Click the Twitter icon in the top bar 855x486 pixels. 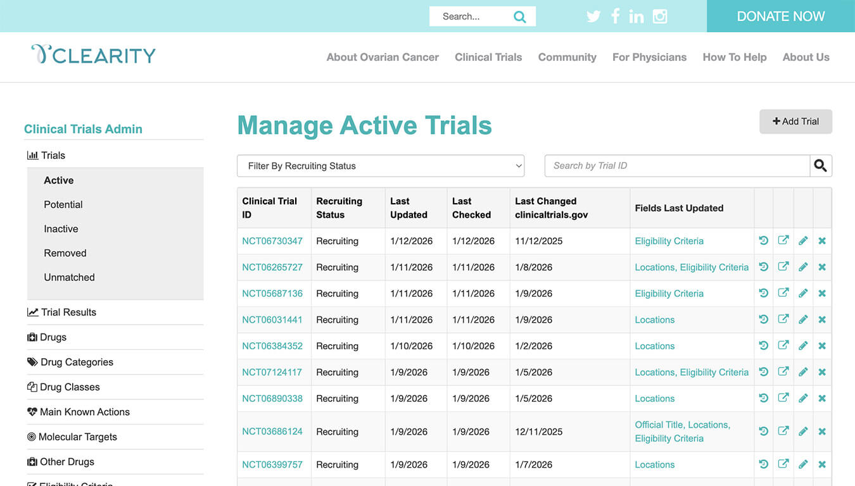pos(593,16)
